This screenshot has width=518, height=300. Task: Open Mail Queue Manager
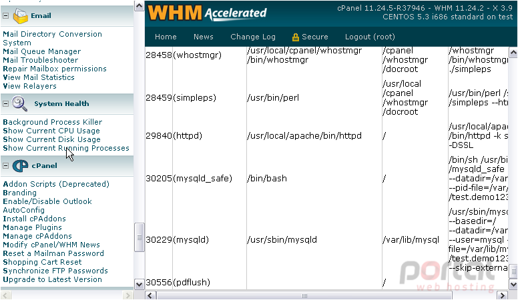pos(41,51)
